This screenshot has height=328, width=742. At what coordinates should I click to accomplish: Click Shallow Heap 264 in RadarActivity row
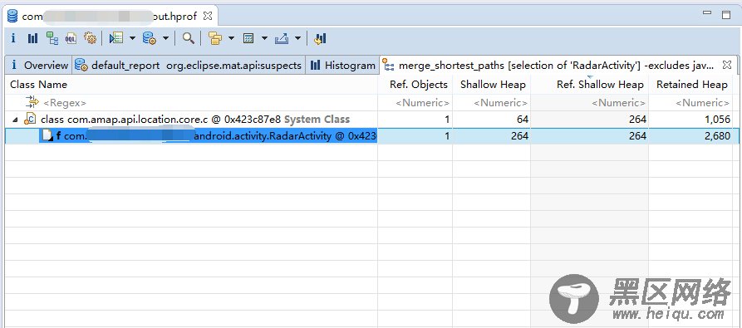(519, 136)
